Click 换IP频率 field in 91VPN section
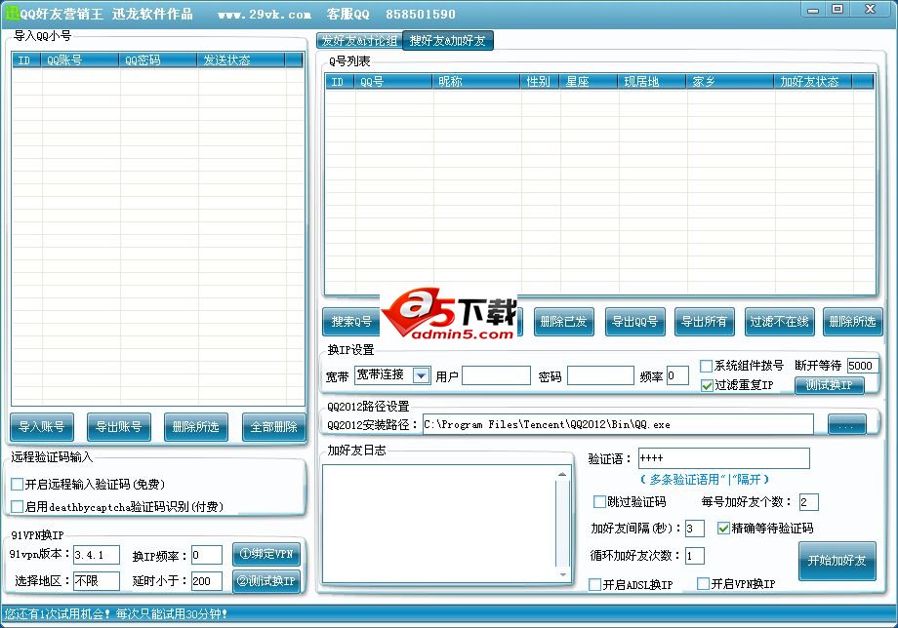The image size is (898, 628). tap(207, 555)
